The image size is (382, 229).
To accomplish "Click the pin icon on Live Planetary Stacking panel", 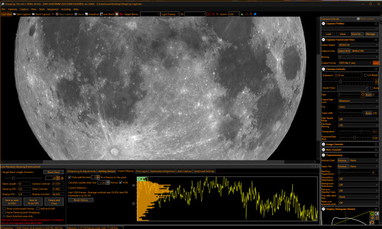I will 315,167.
